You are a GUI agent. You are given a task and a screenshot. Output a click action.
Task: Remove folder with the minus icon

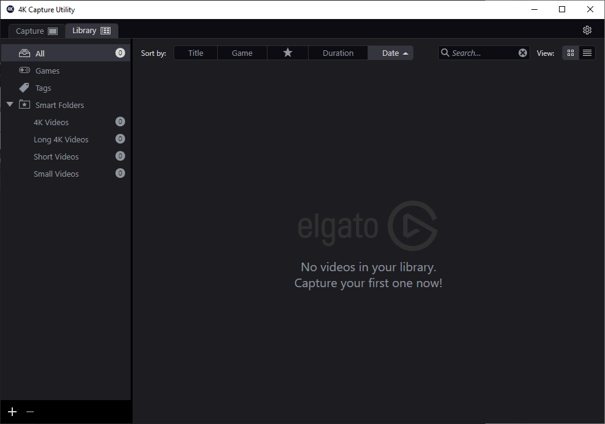tap(30, 412)
